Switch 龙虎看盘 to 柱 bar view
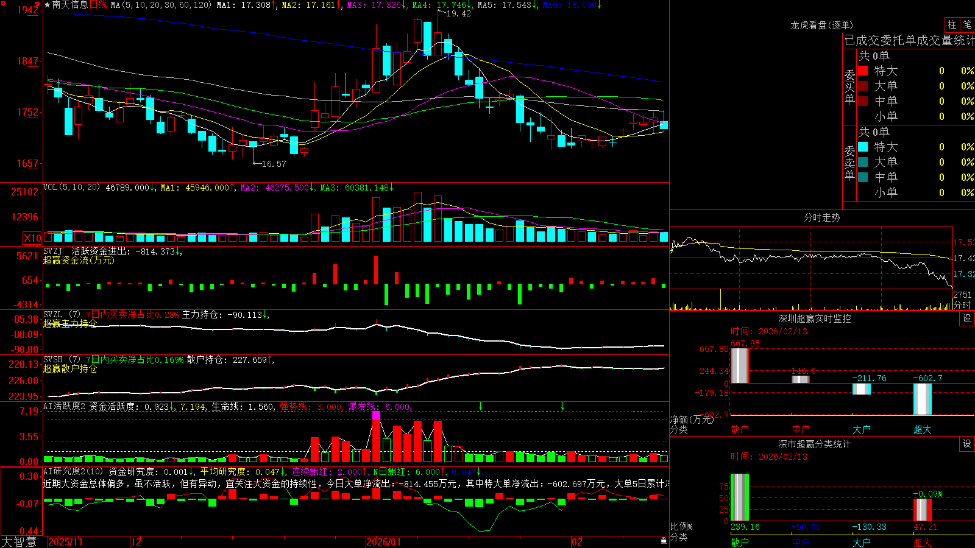This screenshot has width=975, height=548. tap(952, 25)
